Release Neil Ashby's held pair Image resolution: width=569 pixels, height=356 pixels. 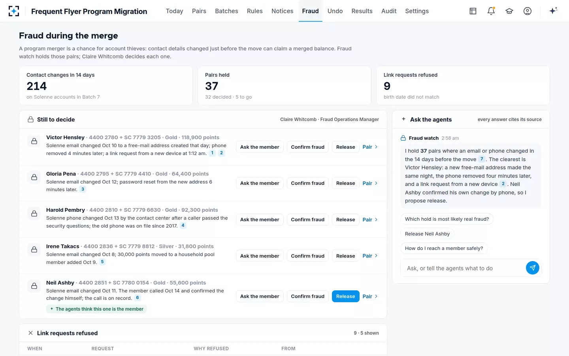346,296
